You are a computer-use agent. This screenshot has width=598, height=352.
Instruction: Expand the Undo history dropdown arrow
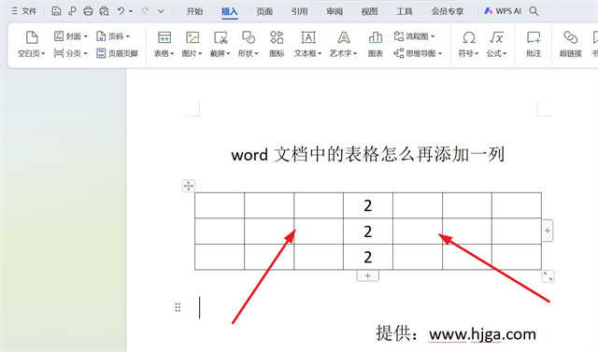(x=131, y=11)
